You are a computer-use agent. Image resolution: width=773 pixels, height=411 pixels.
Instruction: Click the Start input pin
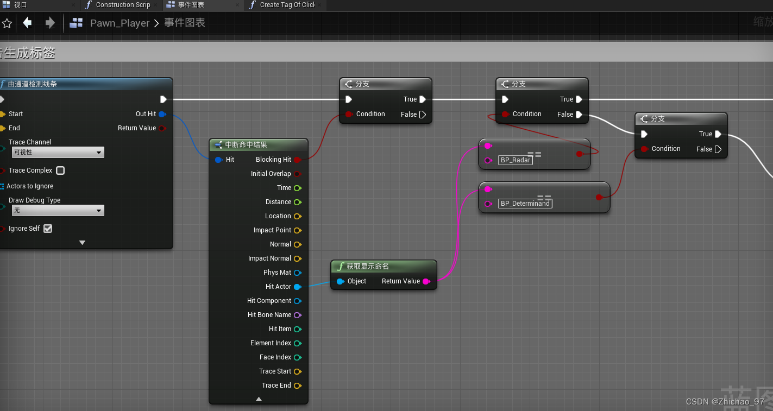(x=2, y=114)
